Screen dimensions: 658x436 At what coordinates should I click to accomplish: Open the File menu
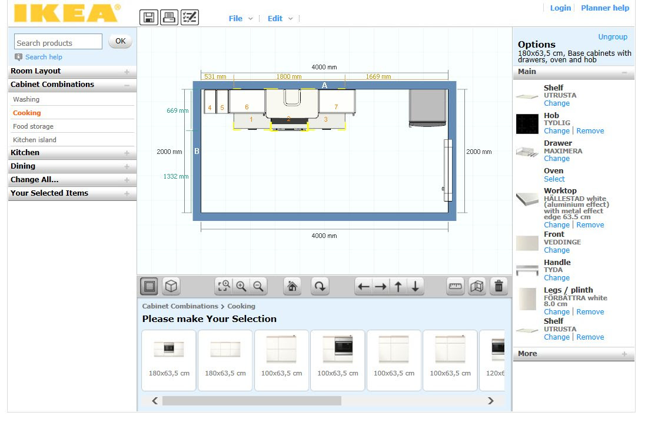coord(241,18)
